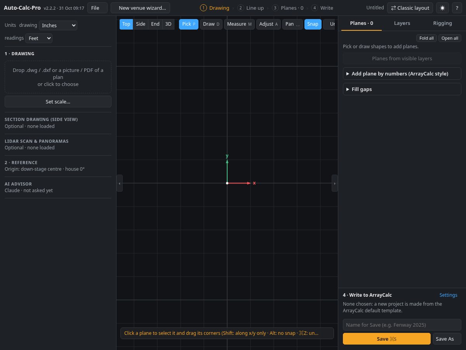The width and height of the screenshot is (466, 350).
Task: Switch to Layers tab
Action: [402, 23]
